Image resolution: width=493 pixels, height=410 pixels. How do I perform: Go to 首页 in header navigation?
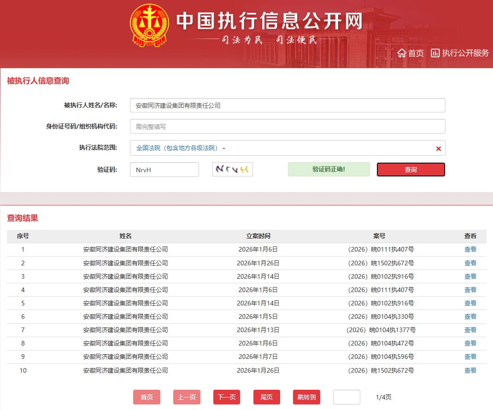(416, 53)
